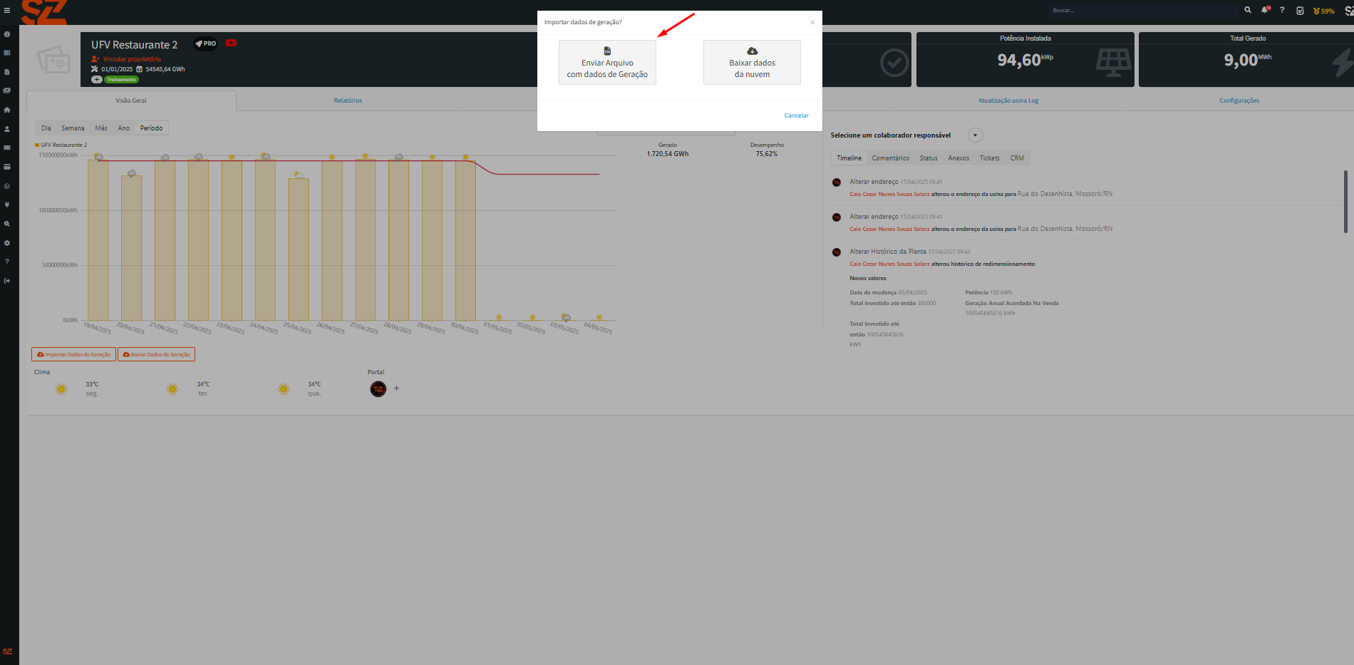Click the Buscar search field
Viewport: 1354px width, 665px height.
pos(1140,10)
